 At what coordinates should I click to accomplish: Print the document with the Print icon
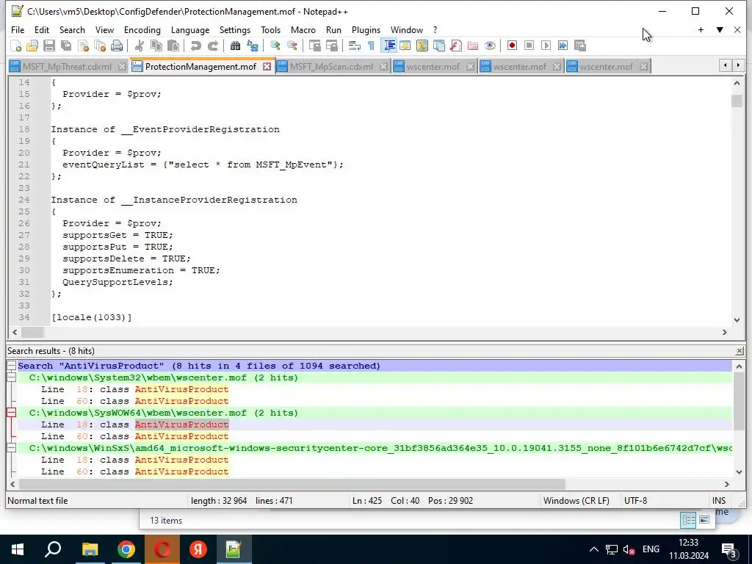pyautogui.click(x=117, y=46)
